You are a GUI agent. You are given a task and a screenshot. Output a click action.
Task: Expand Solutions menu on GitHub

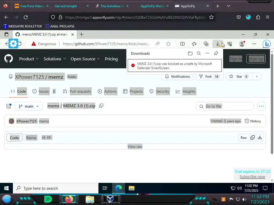(x=55, y=59)
